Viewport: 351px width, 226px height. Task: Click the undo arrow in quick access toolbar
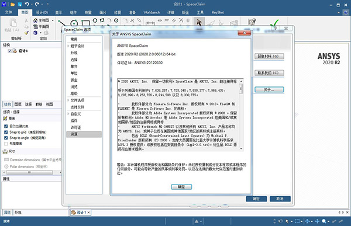pyautogui.click(x=27, y=4)
